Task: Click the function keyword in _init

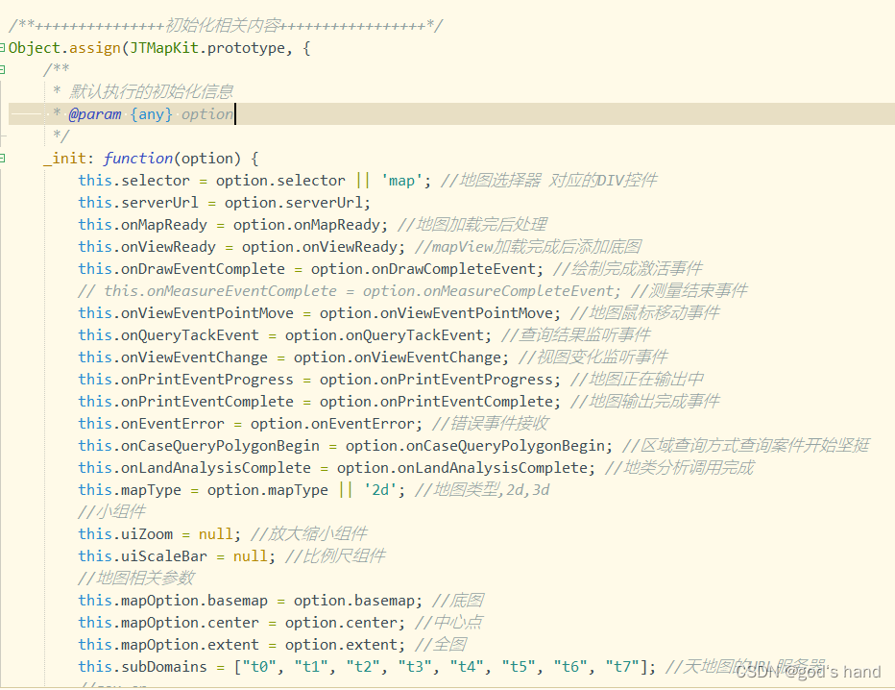Action: tap(138, 159)
